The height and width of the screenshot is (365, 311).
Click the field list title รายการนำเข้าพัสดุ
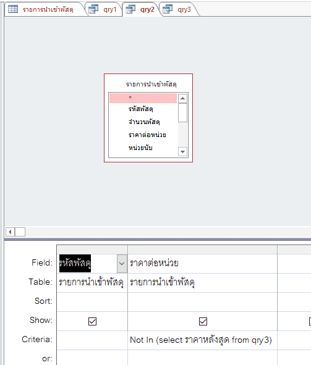click(x=151, y=84)
